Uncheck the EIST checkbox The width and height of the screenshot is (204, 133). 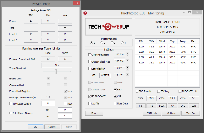[x=115, y=89]
